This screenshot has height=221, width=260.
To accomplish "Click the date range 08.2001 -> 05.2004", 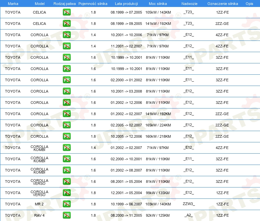I will (126, 182).
